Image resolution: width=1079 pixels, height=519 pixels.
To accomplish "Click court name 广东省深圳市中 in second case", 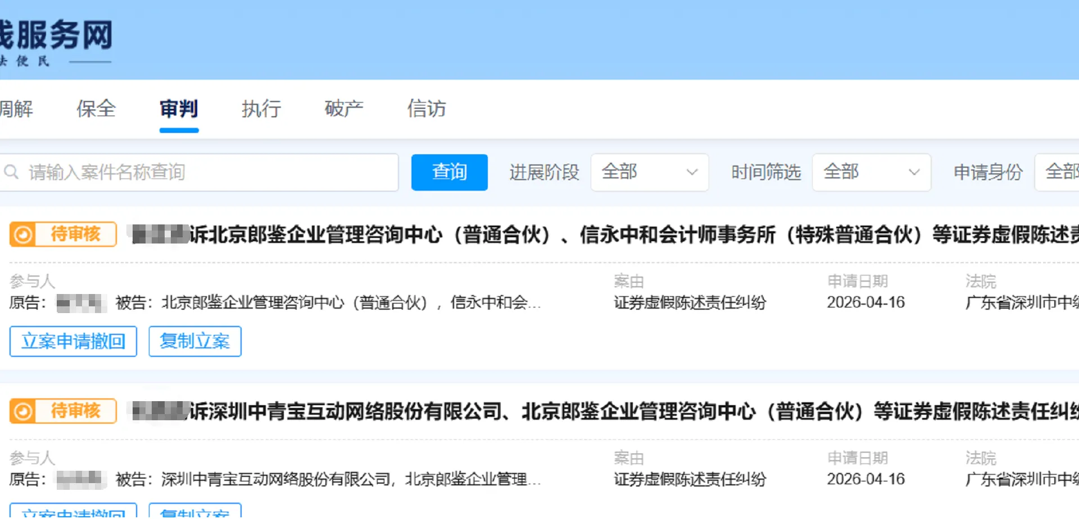I will [1022, 480].
